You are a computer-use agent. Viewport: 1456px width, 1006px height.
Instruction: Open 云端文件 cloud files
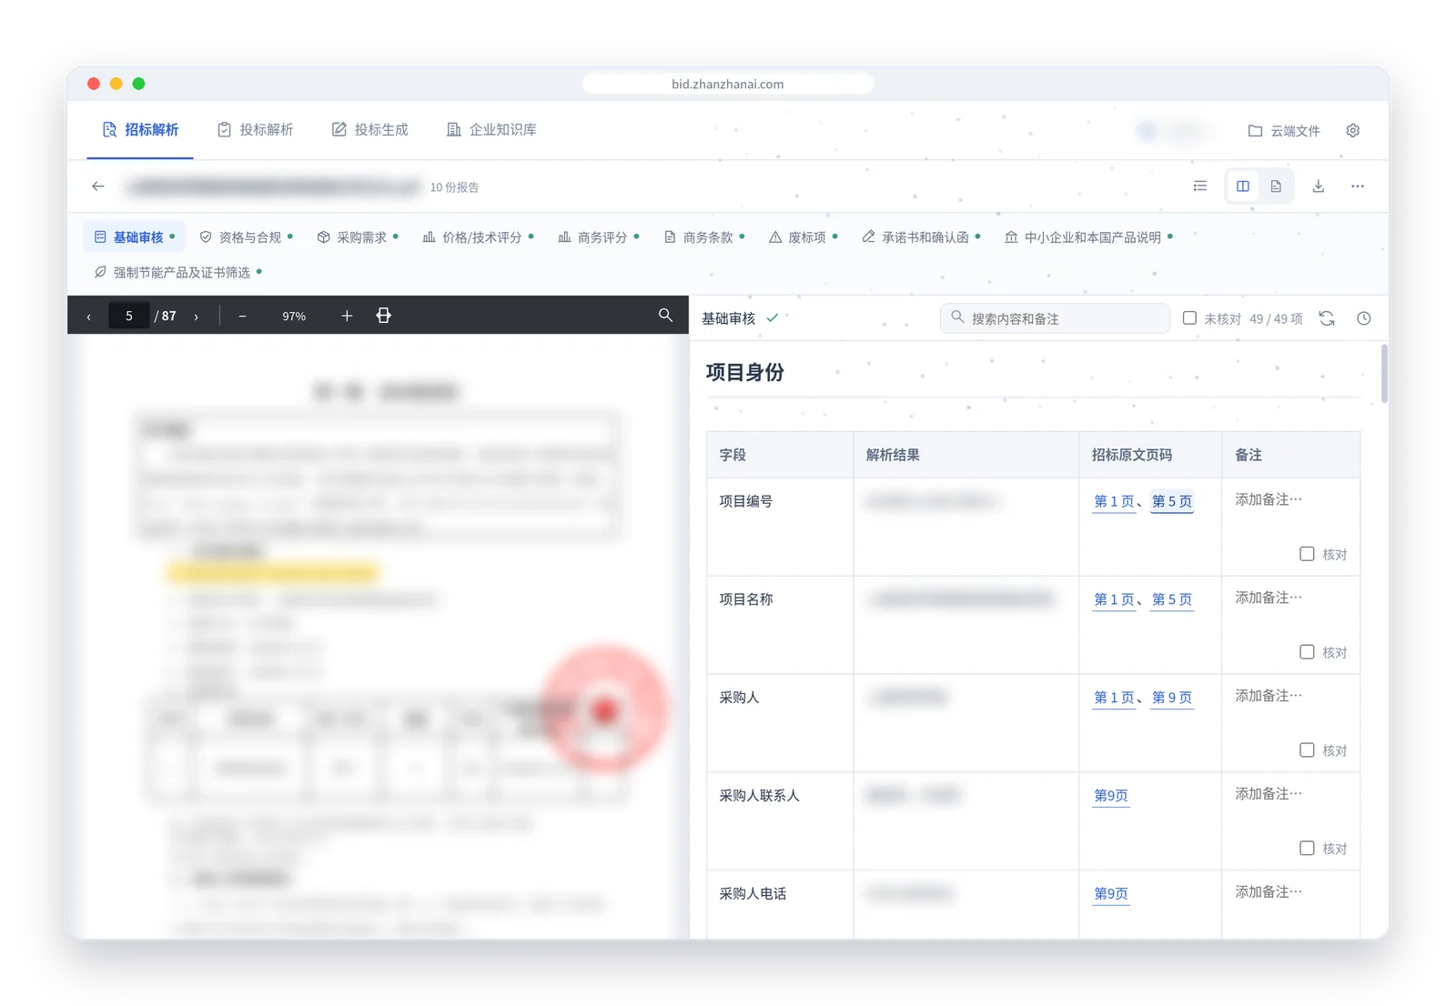1284,131
